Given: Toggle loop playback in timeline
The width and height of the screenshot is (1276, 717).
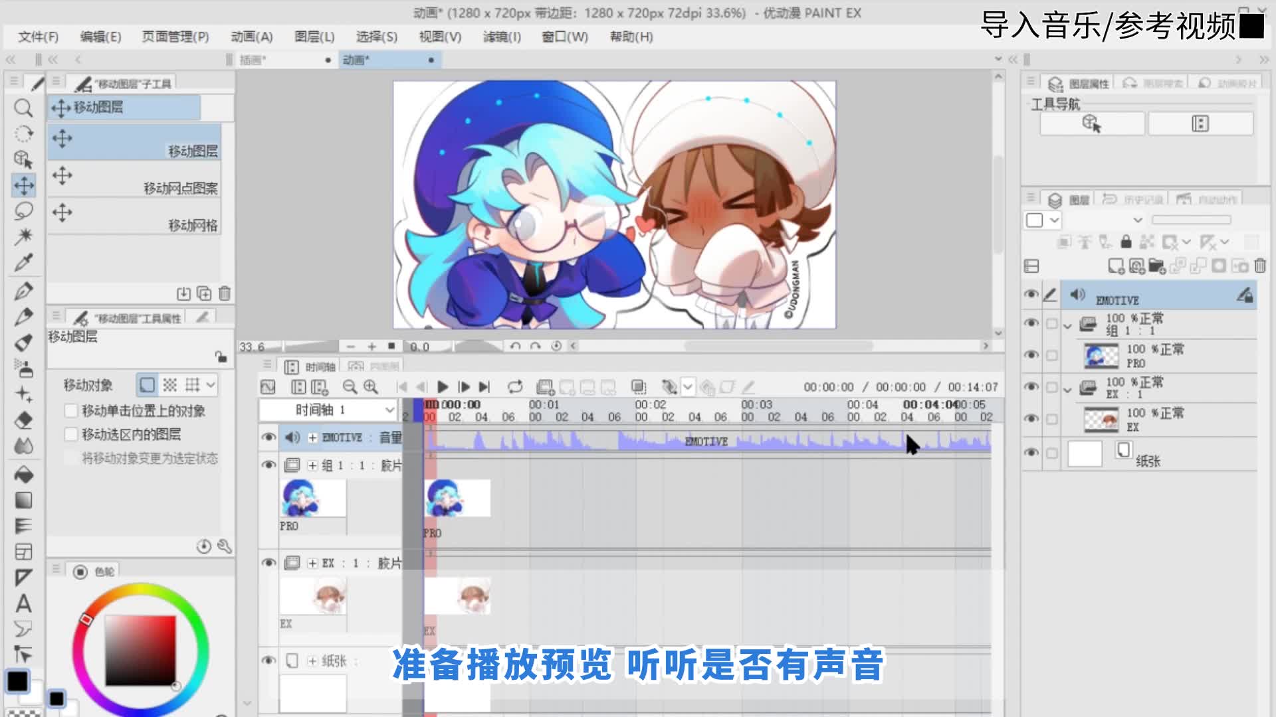Looking at the screenshot, I should click(x=515, y=386).
